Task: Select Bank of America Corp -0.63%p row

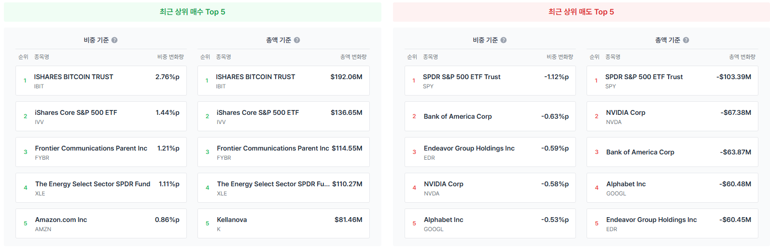Action: (x=490, y=116)
